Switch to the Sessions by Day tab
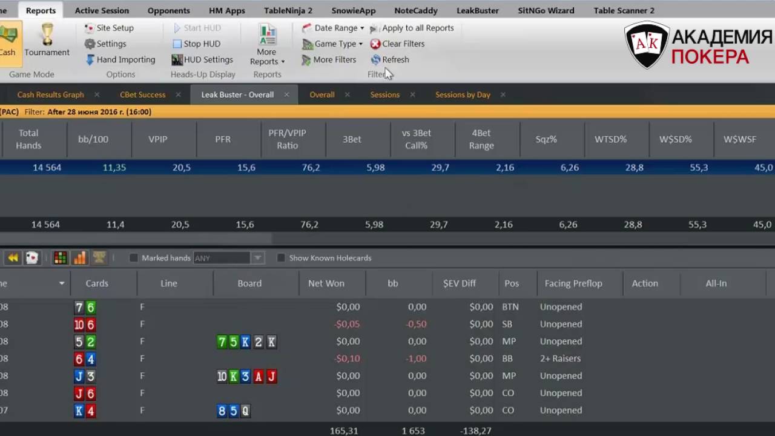 pos(463,94)
